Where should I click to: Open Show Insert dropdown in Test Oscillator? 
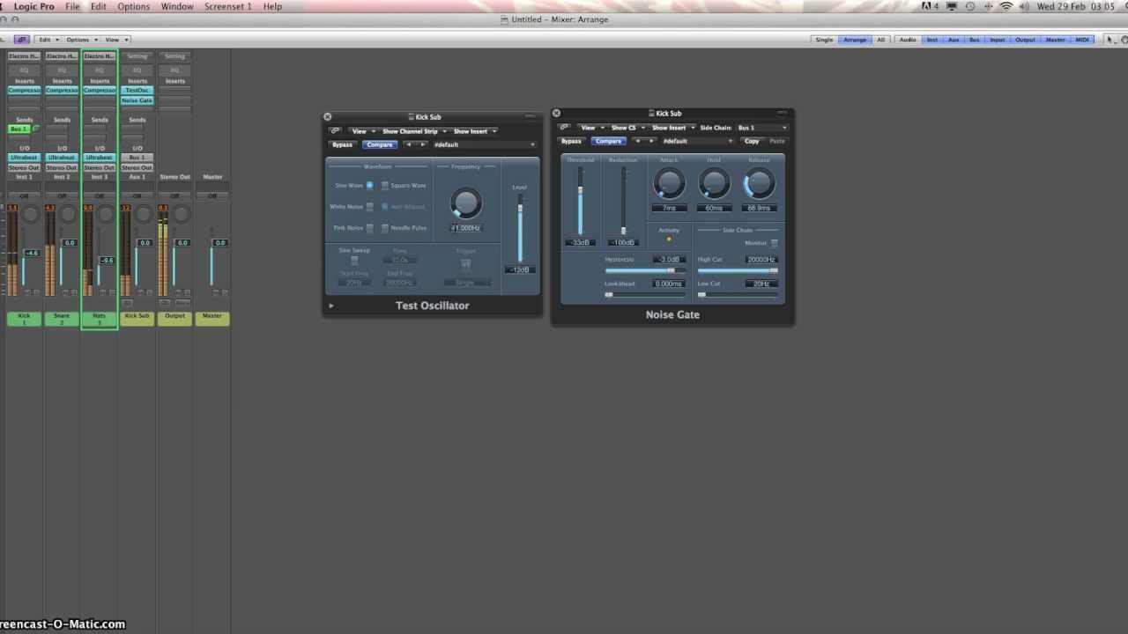pyautogui.click(x=473, y=131)
